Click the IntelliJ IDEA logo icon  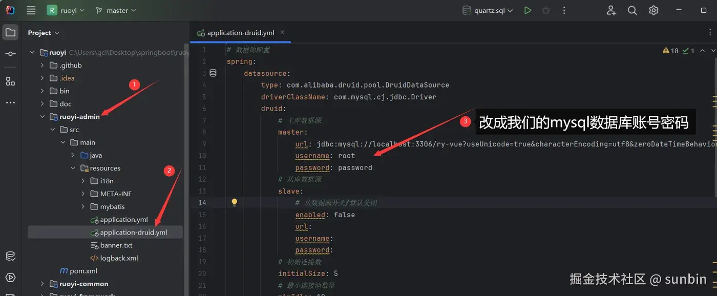(x=10, y=10)
